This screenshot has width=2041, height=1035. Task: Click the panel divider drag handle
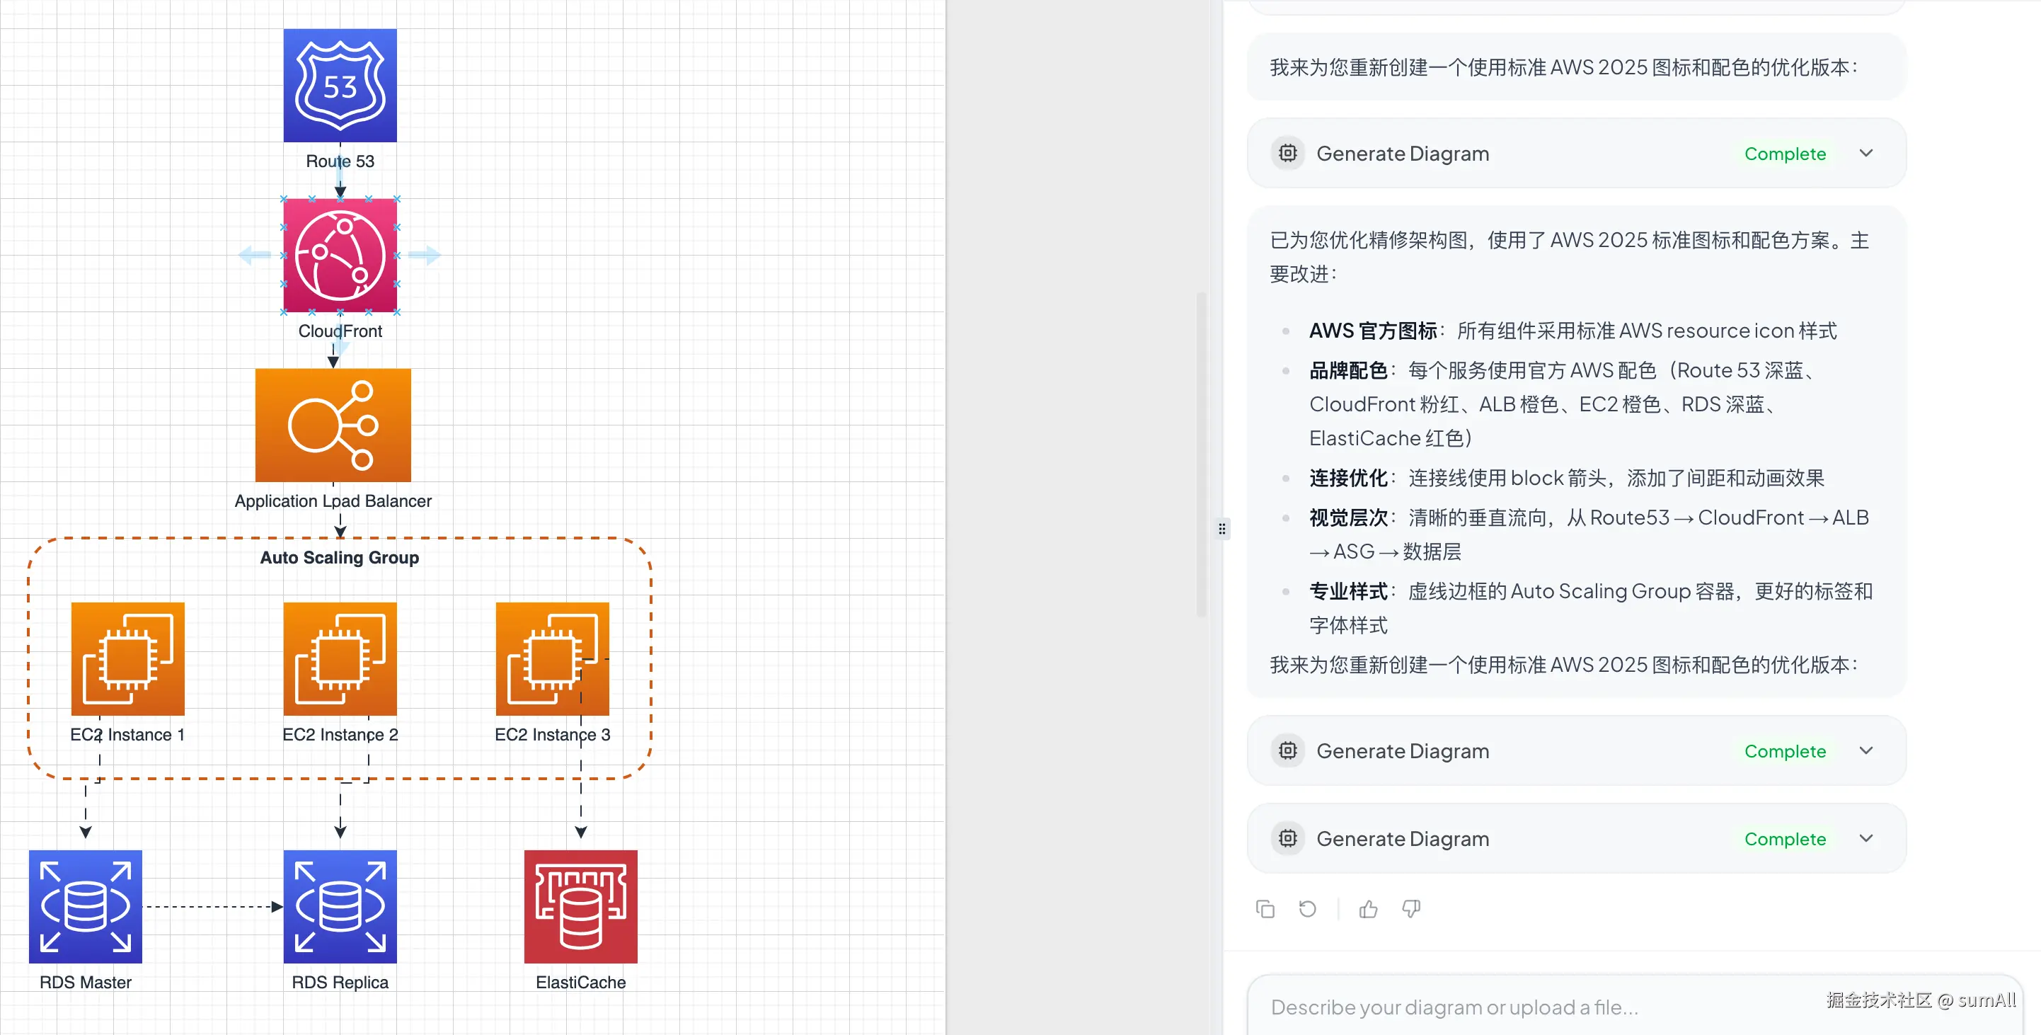(1221, 529)
